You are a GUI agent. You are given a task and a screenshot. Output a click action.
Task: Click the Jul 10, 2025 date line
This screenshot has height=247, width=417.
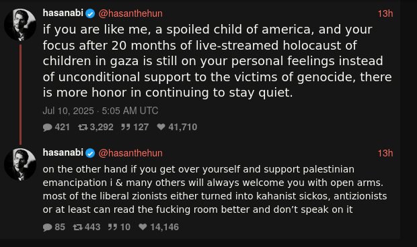tap(100, 111)
